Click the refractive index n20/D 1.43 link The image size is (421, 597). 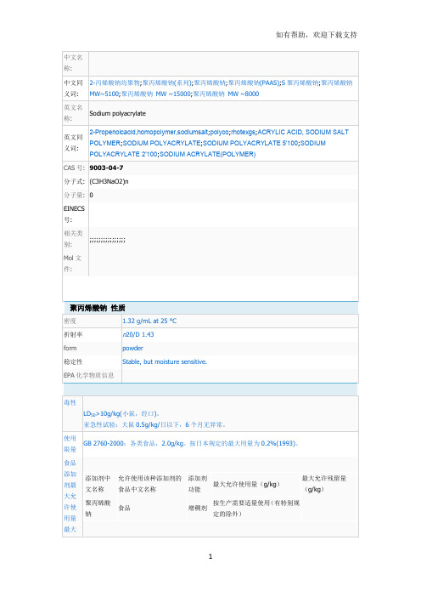[x=138, y=335]
